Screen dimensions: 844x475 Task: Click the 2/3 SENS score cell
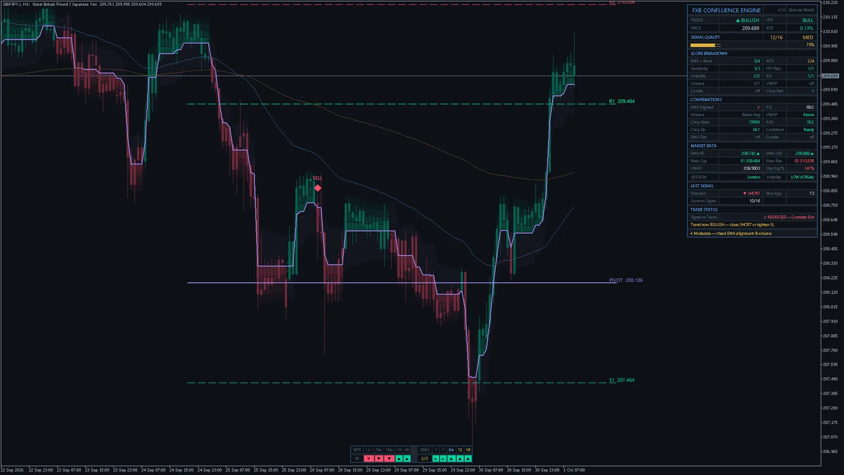(424, 459)
